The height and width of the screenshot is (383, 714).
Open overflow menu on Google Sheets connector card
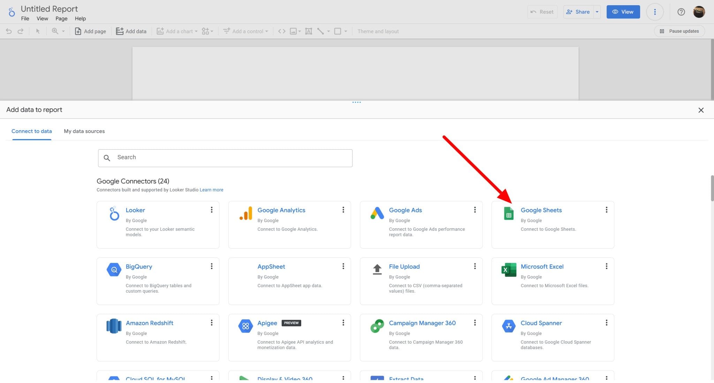pyautogui.click(x=607, y=210)
